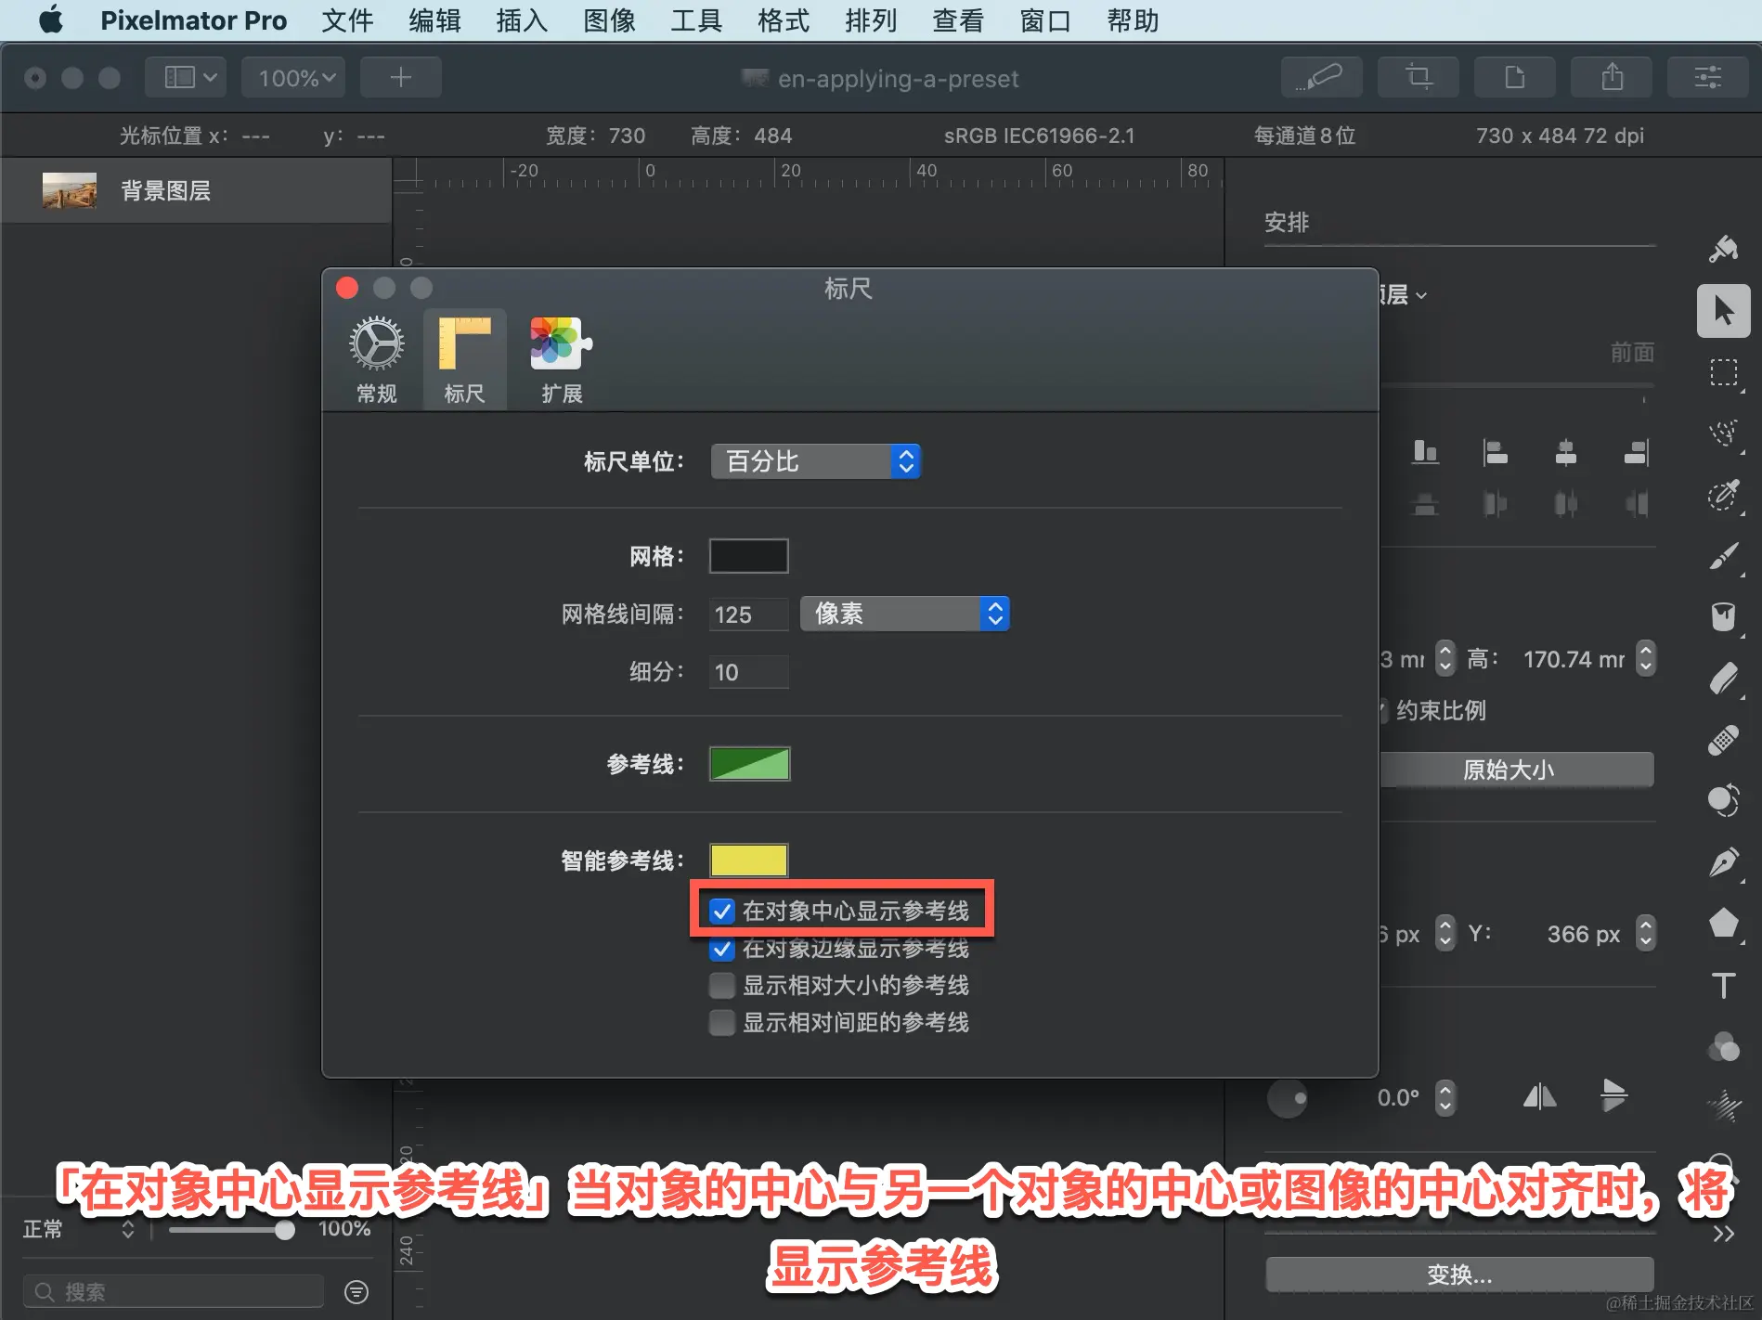This screenshot has width=1762, height=1320.
Task: Open the grid spacing 像素 unit dropdown
Action: 904,614
